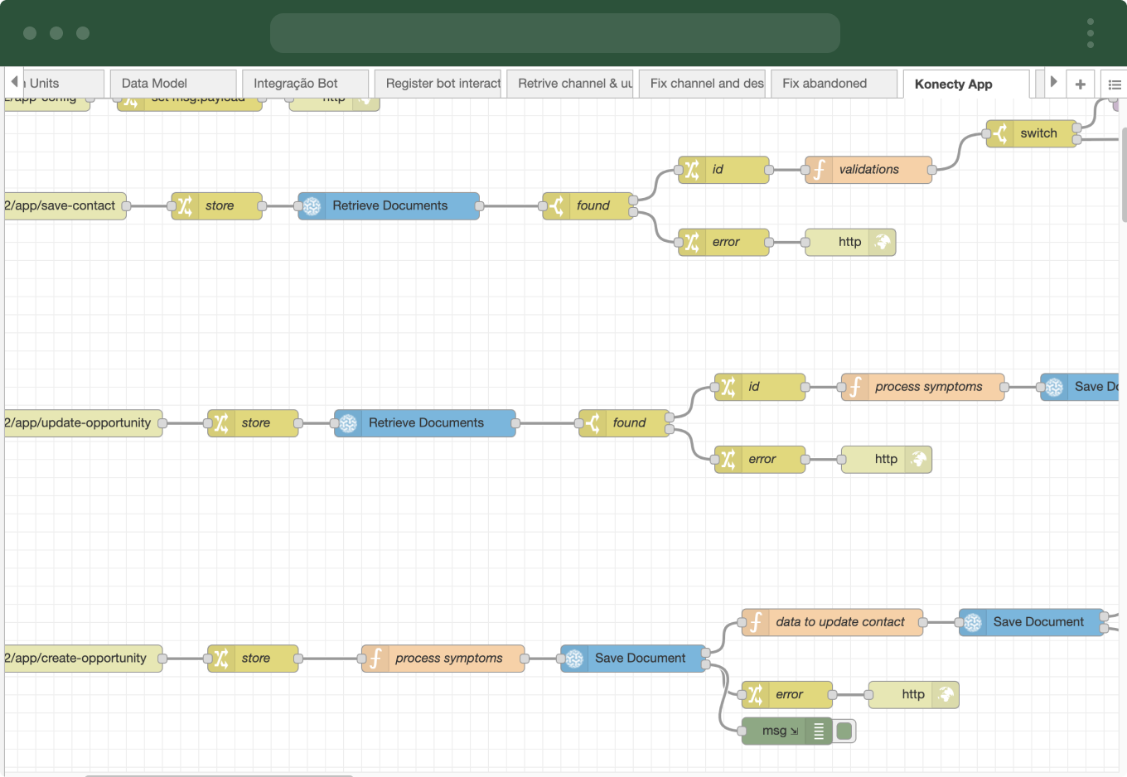Viewport: 1127px width, 777px height.
Task: Click the globe icon on the top http response node
Action: 883,243
